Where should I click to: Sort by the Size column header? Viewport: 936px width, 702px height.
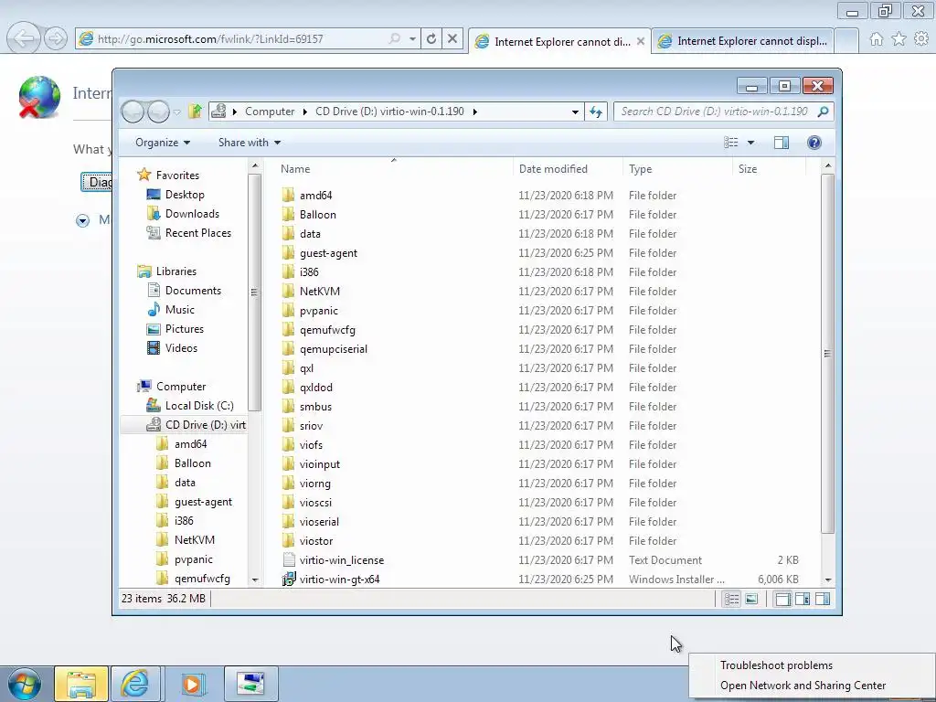[x=769, y=169]
